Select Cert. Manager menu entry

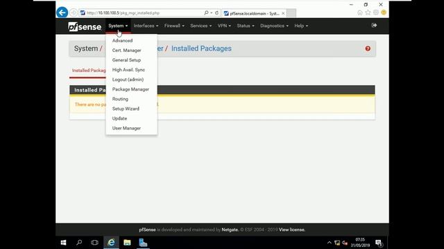tap(126, 50)
